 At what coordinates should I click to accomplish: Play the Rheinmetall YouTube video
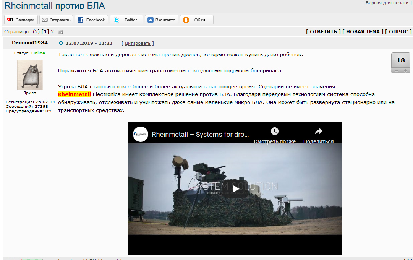pos(235,188)
